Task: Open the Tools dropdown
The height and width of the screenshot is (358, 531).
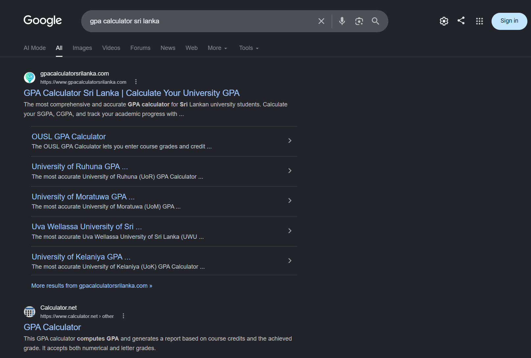Action: [249, 48]
